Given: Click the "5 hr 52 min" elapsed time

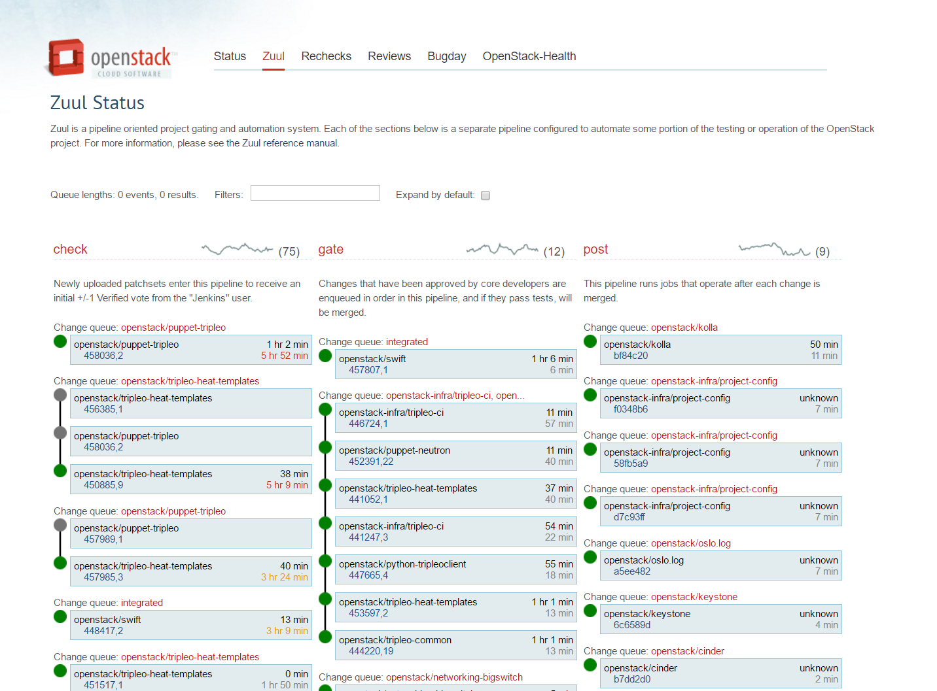Looking at the screenshot, I should tap(285, 356).
